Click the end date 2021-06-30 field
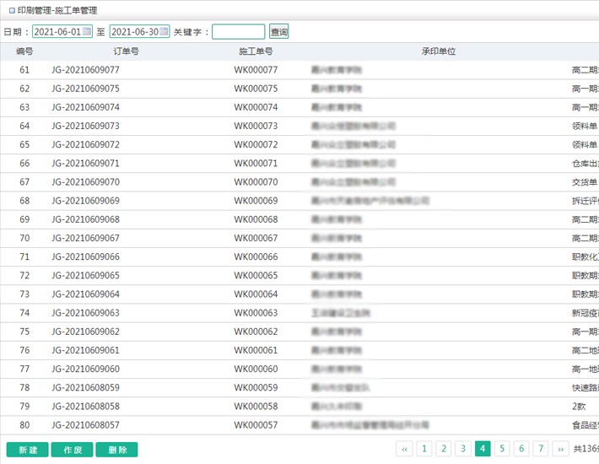Viewport: 599px width, 464px height. [x=135, y=32]
